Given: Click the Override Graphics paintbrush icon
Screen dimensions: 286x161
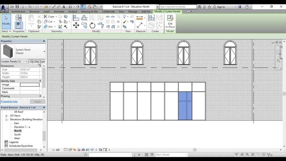Looking at the screenshot, I should click(x=125, y=22).
